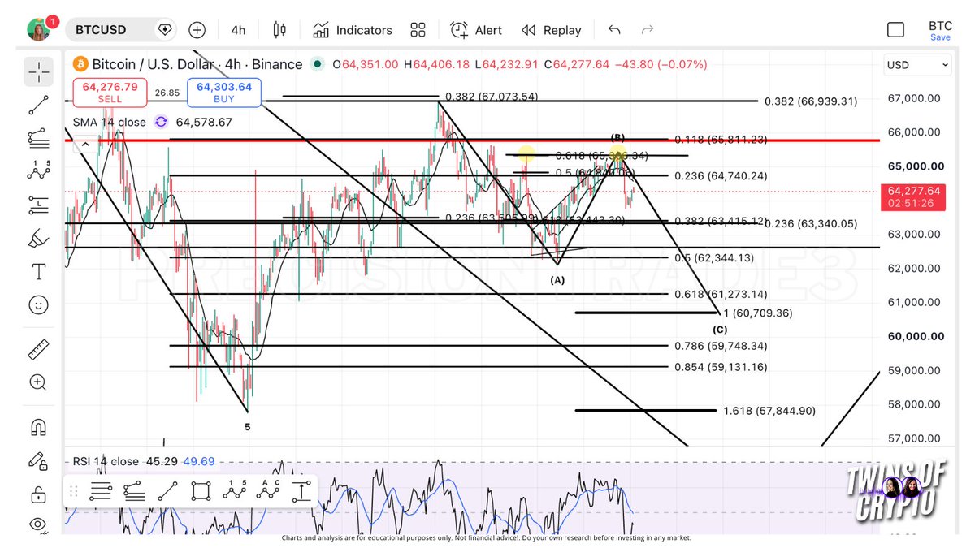Viewport: 975px width, 548px height.
Task: Click the green market status dot
Action: (x=317, y=64)
